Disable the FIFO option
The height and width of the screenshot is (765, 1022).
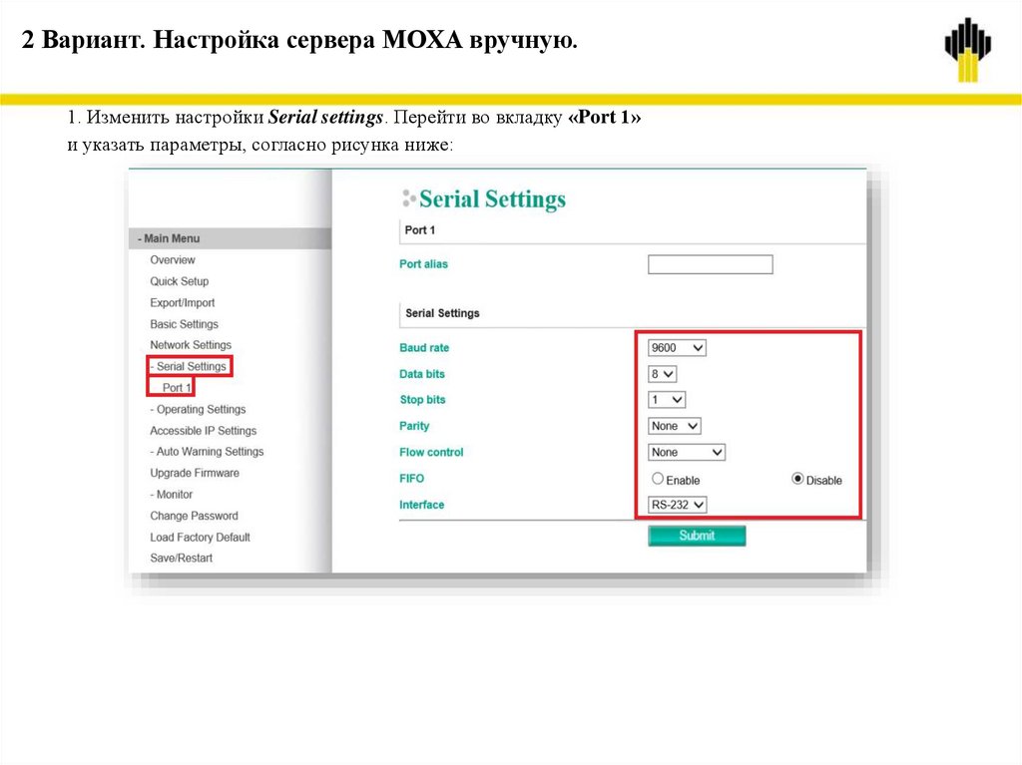coord(797,478)
